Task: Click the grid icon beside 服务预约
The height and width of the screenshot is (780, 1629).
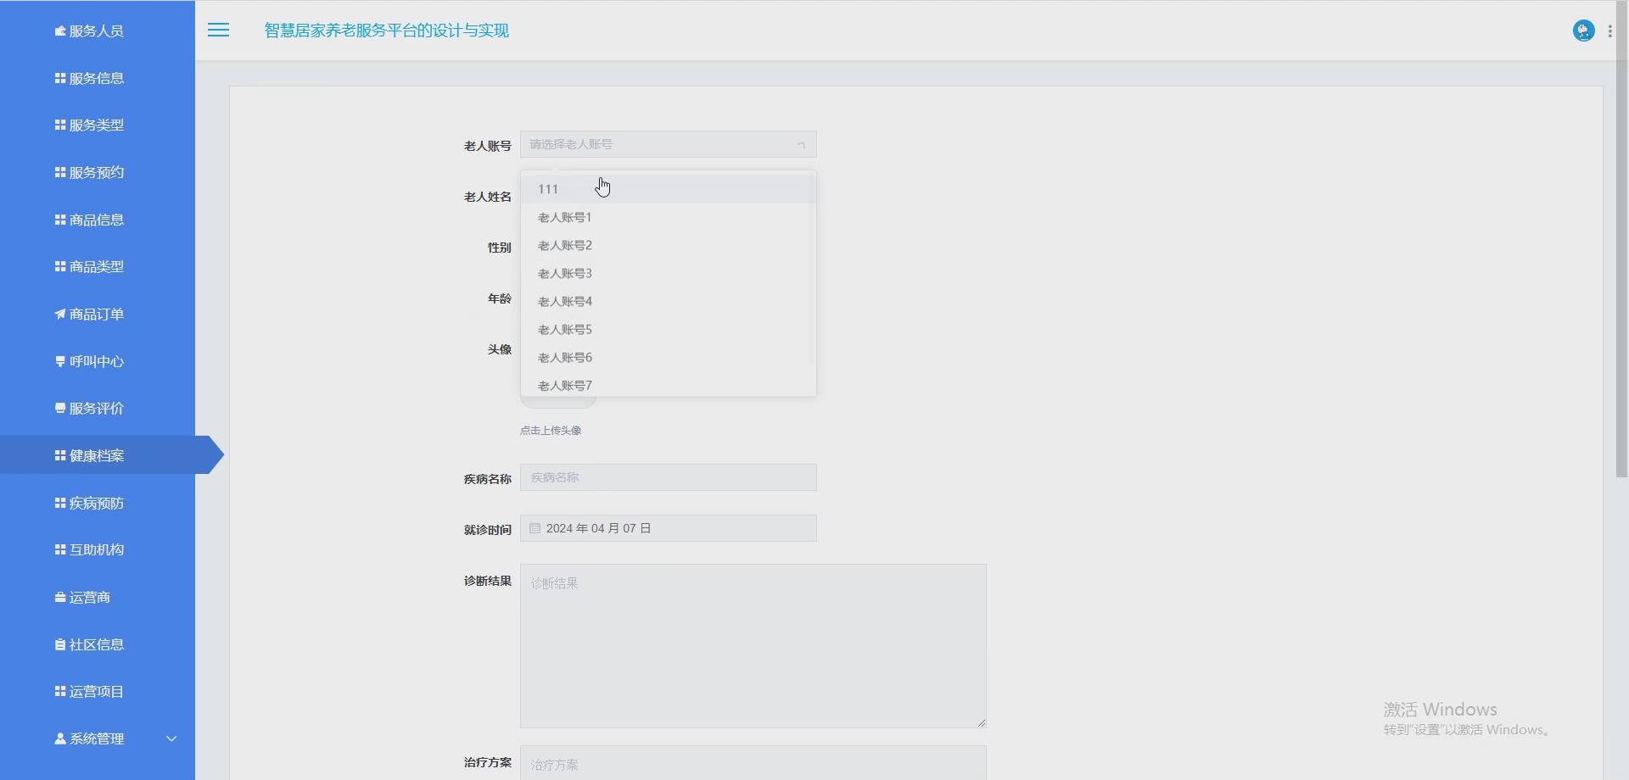Action: tap(60, 172)
